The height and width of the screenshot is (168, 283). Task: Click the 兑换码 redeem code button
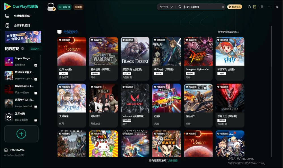pyautogui.click(x=65, y=7)
